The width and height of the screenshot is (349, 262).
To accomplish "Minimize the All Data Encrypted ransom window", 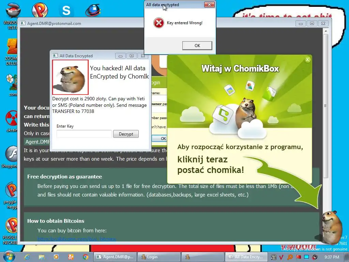I will (120, 56).
